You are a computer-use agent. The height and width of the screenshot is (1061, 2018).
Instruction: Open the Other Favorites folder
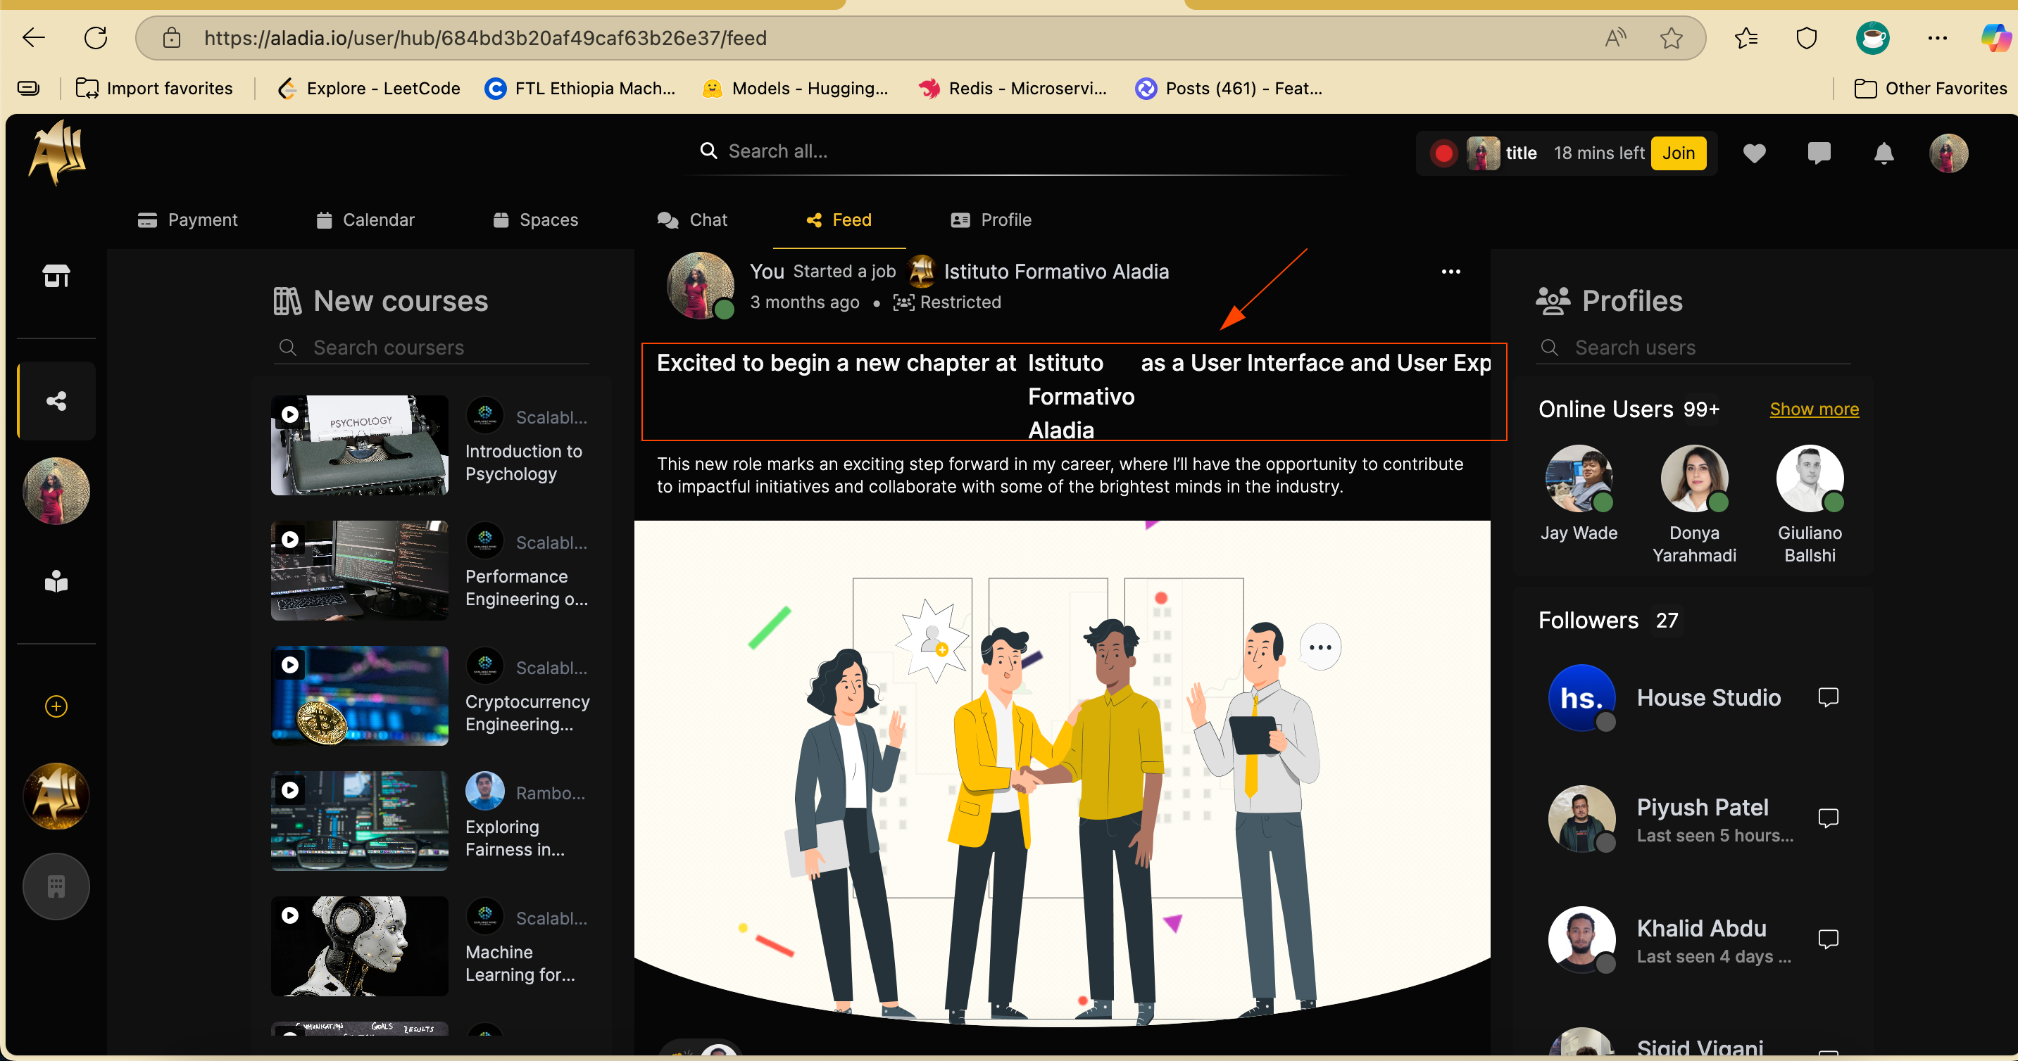click(1930, 89)
